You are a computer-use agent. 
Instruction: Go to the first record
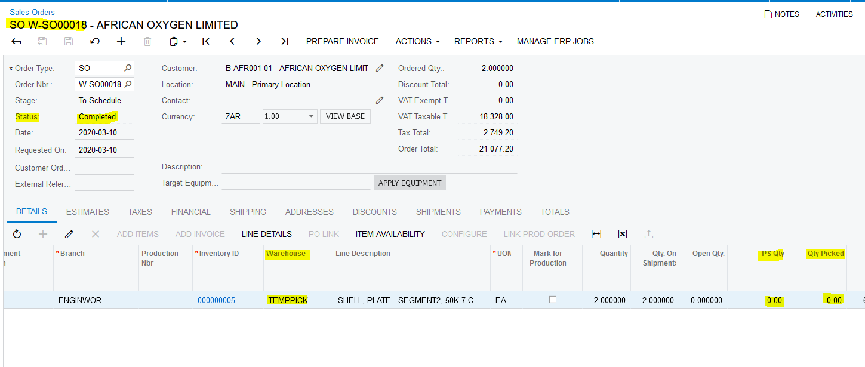[206, 41]
